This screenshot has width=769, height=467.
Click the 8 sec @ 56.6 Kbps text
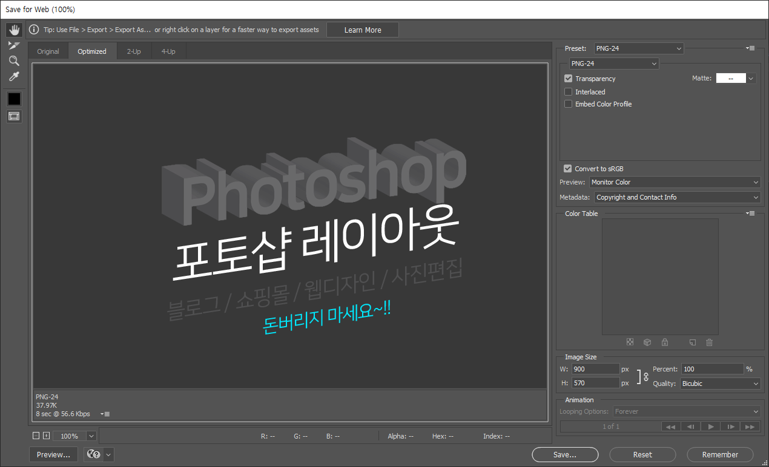[x=63, y=414]
